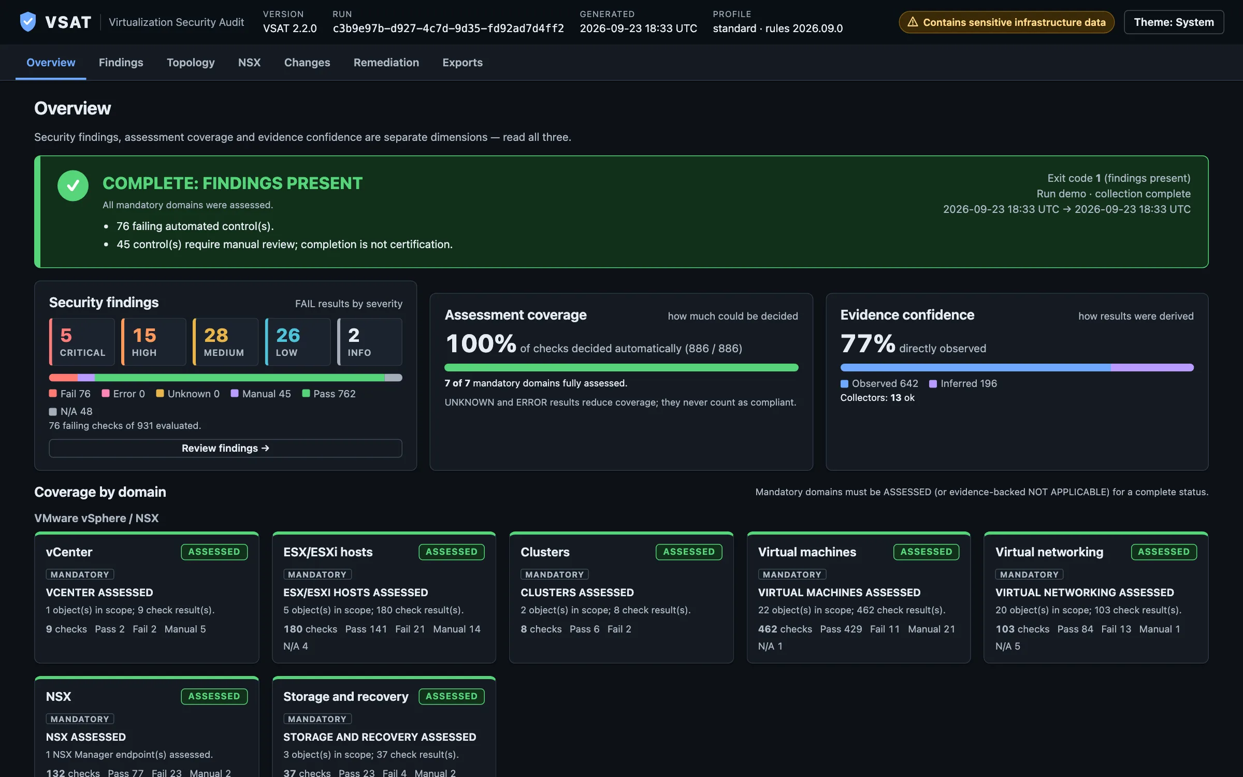Open the ESX/ESXi hosts card title
The height and width of the screenshot is (777, 1243).
coord(328,552)
